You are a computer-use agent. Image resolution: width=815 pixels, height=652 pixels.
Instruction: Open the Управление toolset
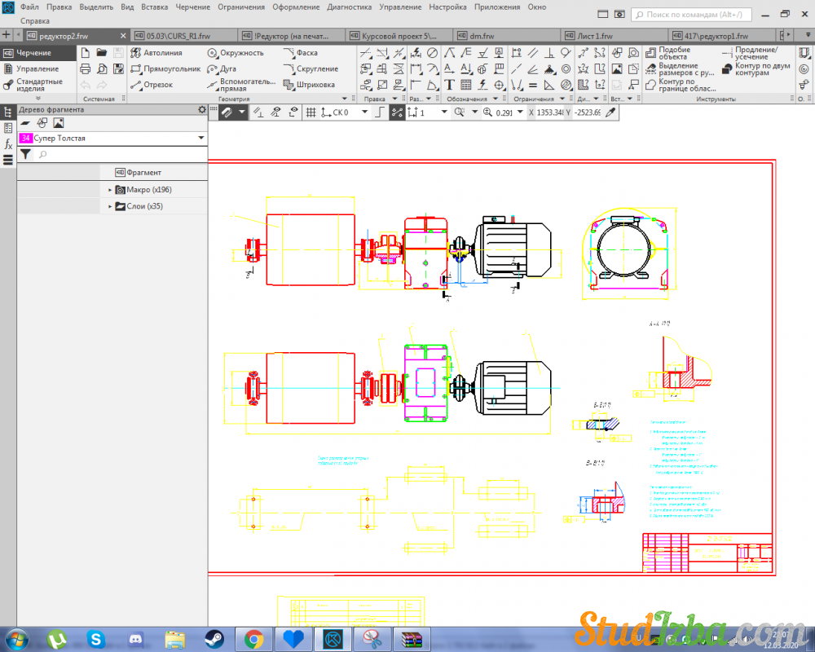pos(37,69)
